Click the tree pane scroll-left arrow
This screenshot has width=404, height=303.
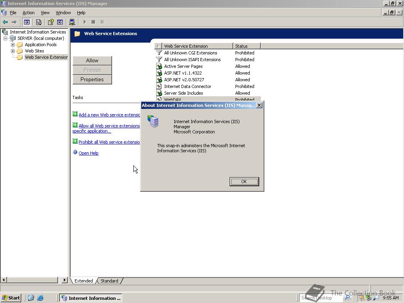click(4, 280)
